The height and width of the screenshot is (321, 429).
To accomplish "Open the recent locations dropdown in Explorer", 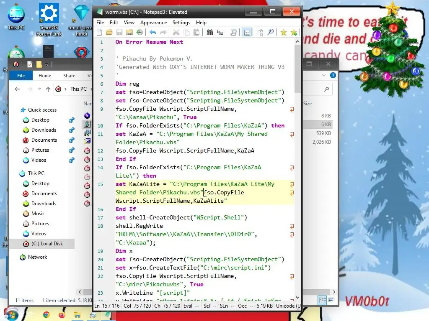I will 39,89.
